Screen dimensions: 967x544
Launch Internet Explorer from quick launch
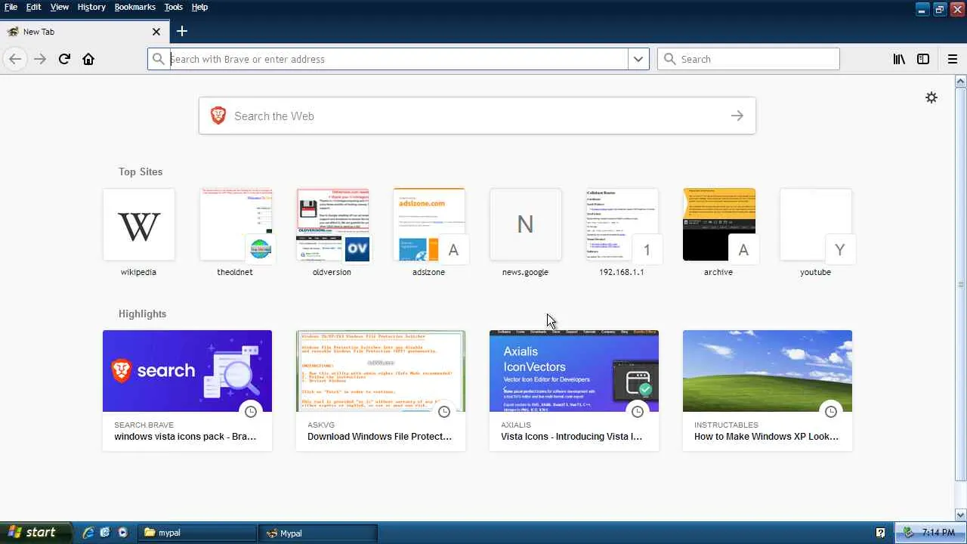coord(88,533)
